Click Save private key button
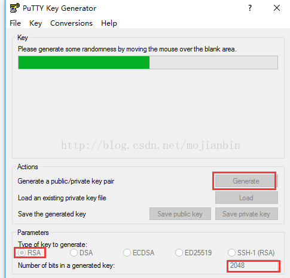This screenshot has height=278, width=290. coord(246,214)
